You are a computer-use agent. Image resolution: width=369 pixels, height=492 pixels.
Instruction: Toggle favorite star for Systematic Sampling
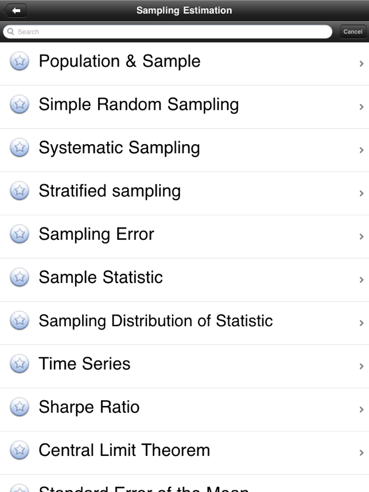(x=20, y=148)
